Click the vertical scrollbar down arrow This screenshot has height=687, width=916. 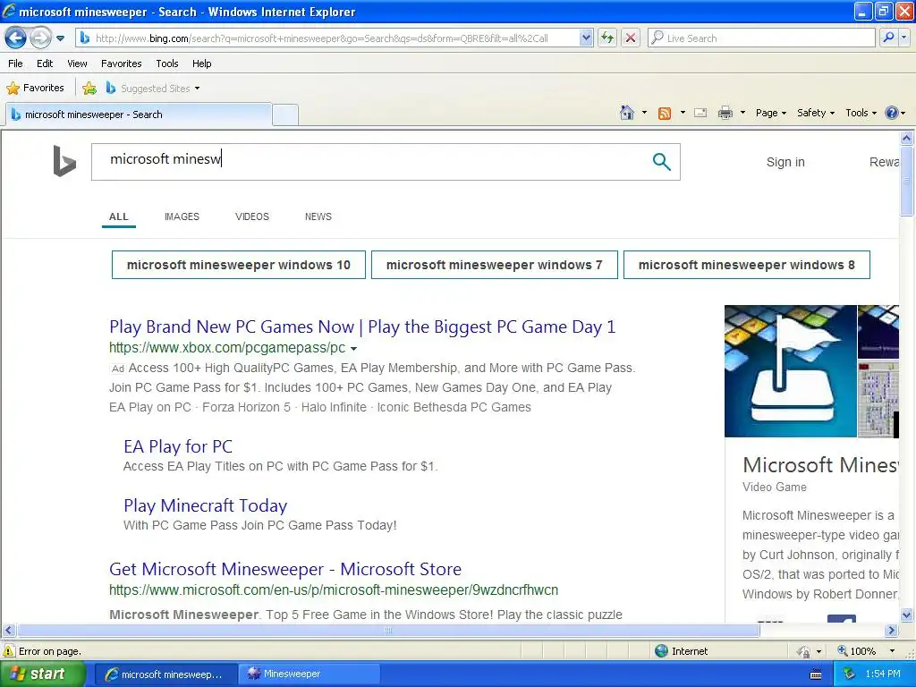[907, 614]
